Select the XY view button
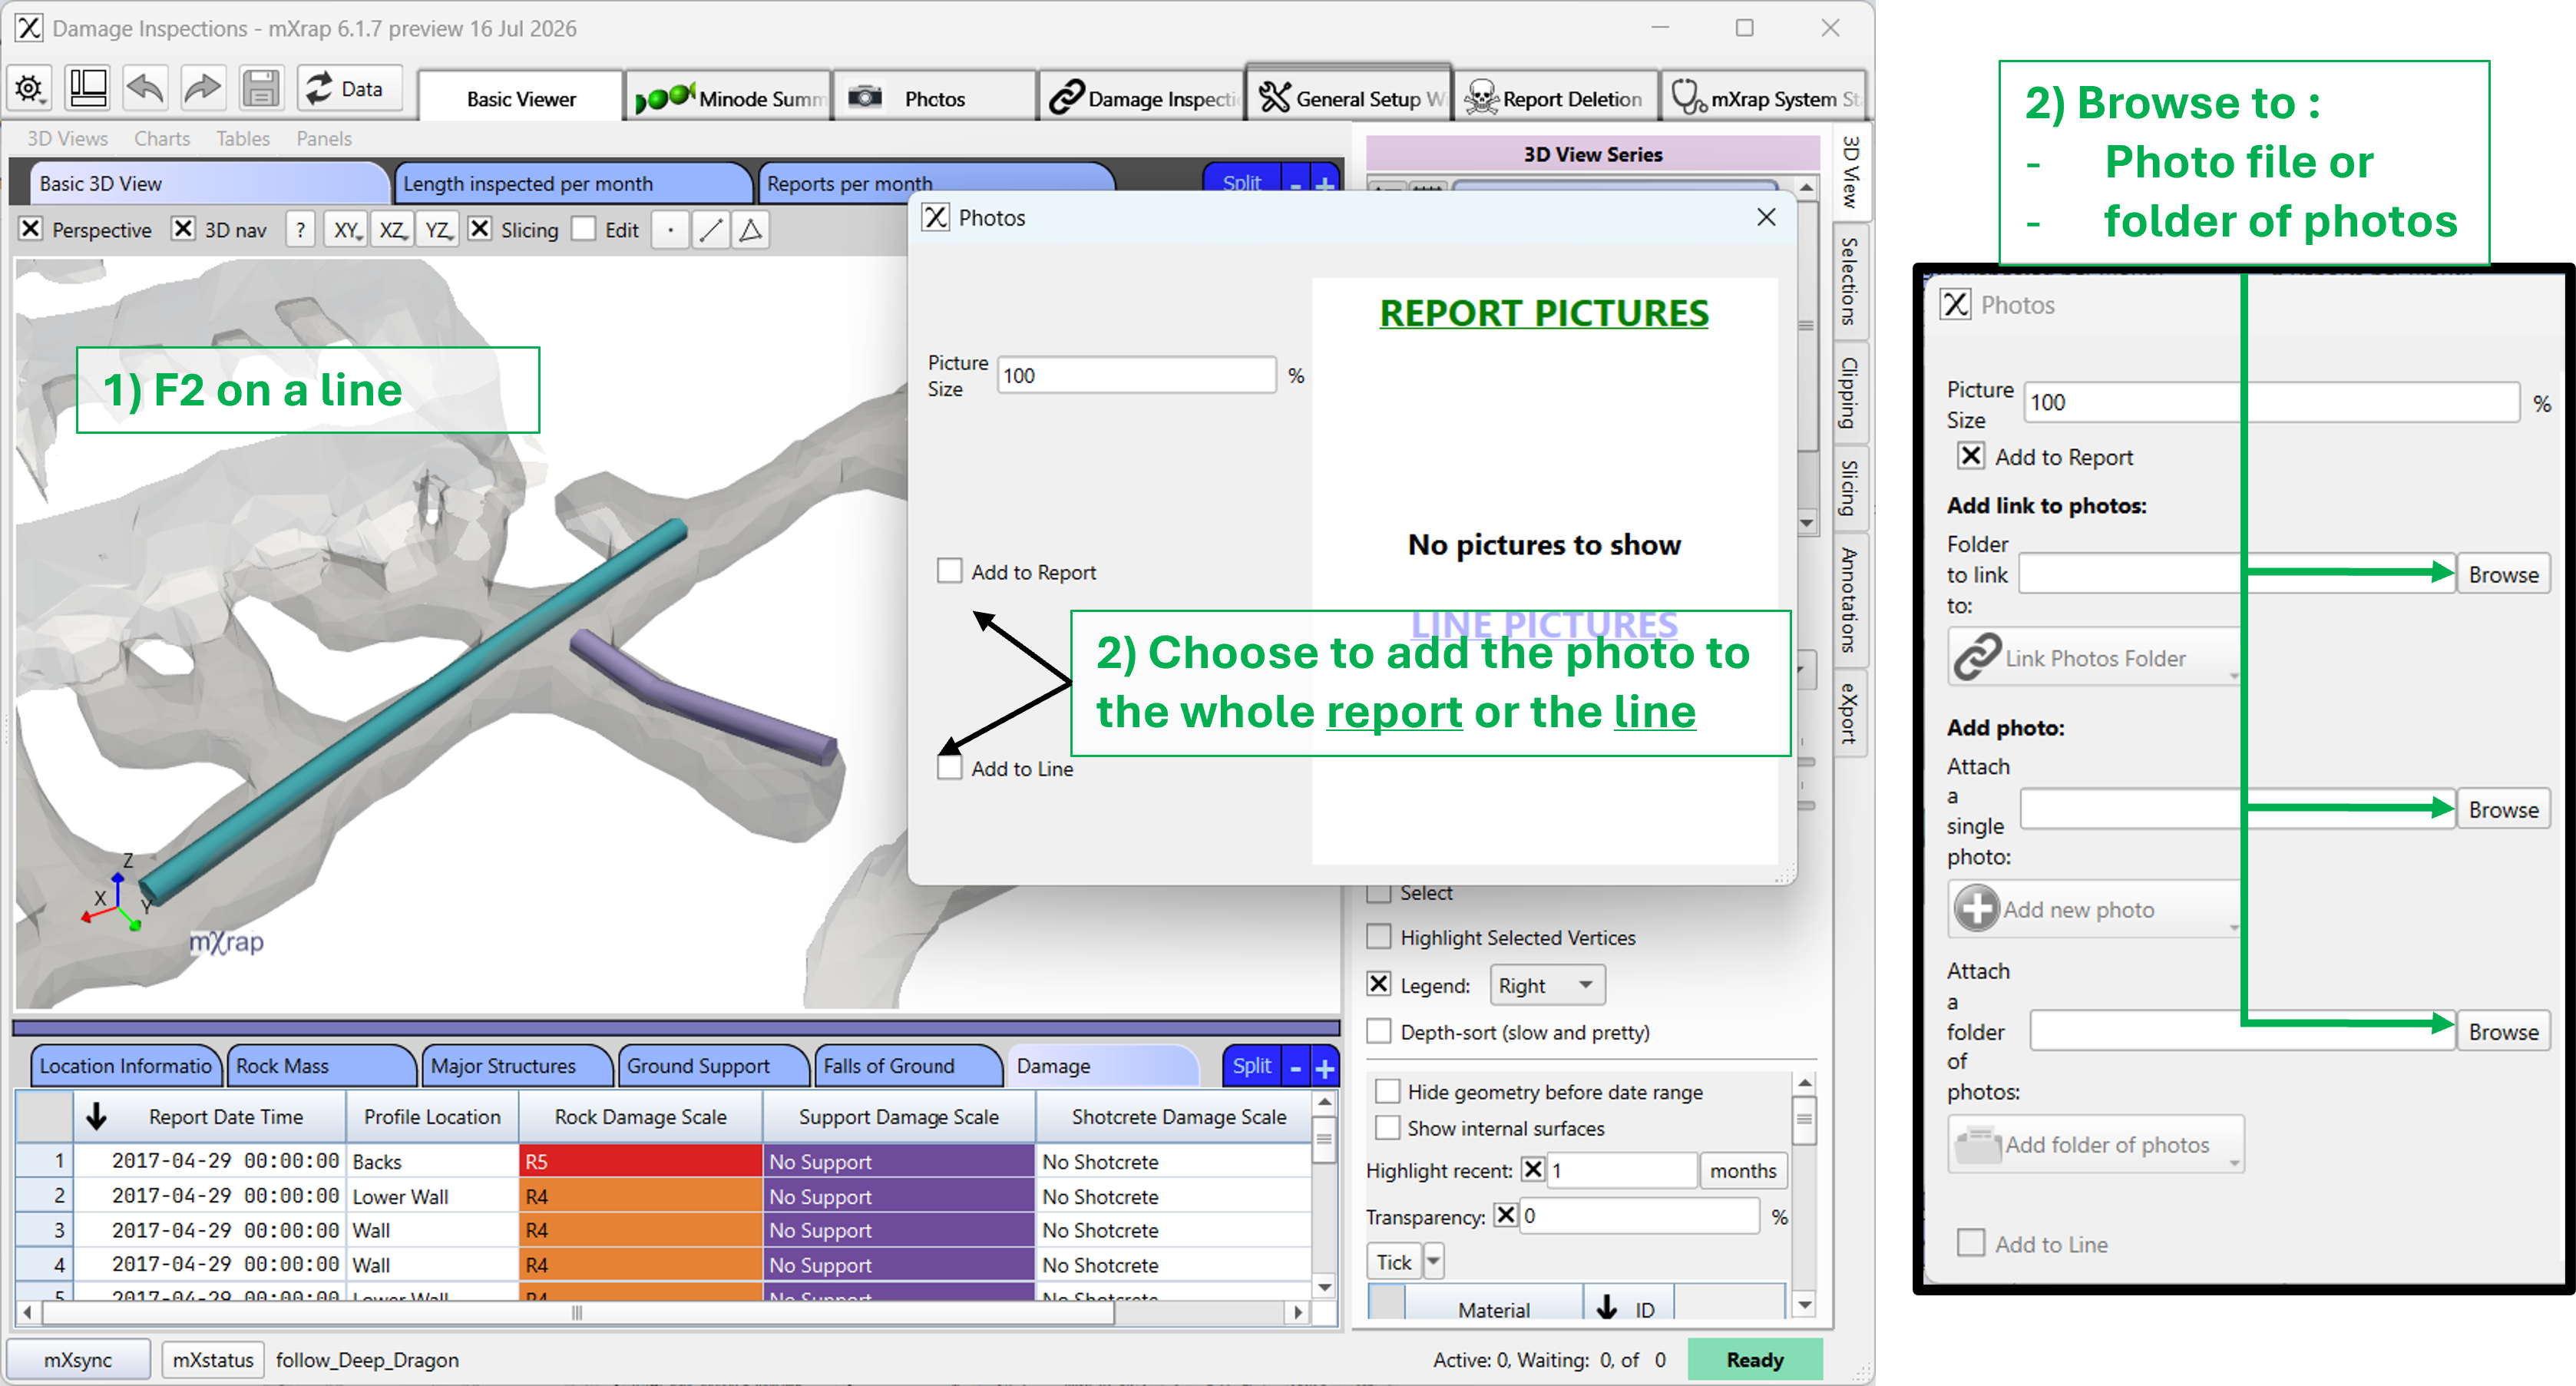Viewport: 2576px width, 1386px height. [x=347, y=230]
